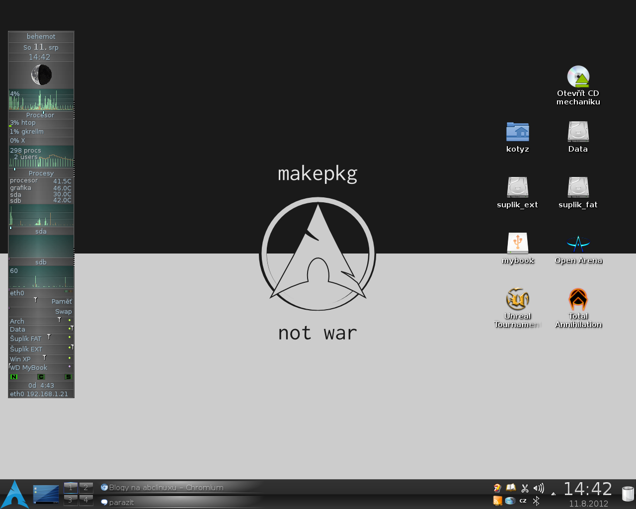The height and width of the screenshot is (509, 636).
Task: Click the Paměť memory meter
Action: click(x=41, y=301)
